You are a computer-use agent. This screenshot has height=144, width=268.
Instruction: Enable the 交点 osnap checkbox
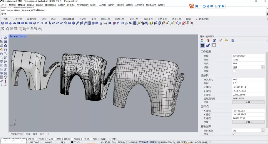(x=47, y=139)
